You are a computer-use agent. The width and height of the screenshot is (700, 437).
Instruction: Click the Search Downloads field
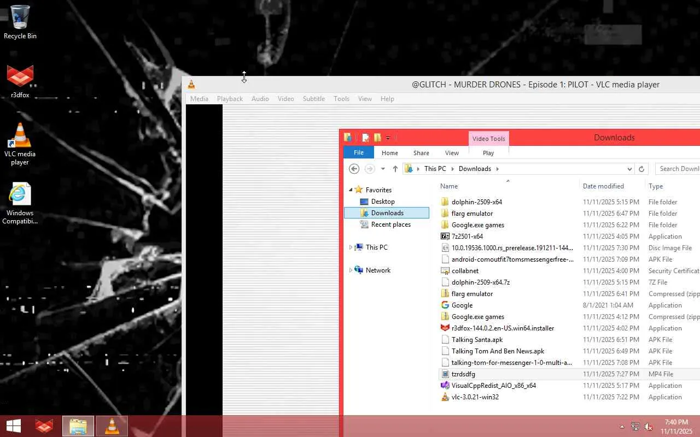678,169
